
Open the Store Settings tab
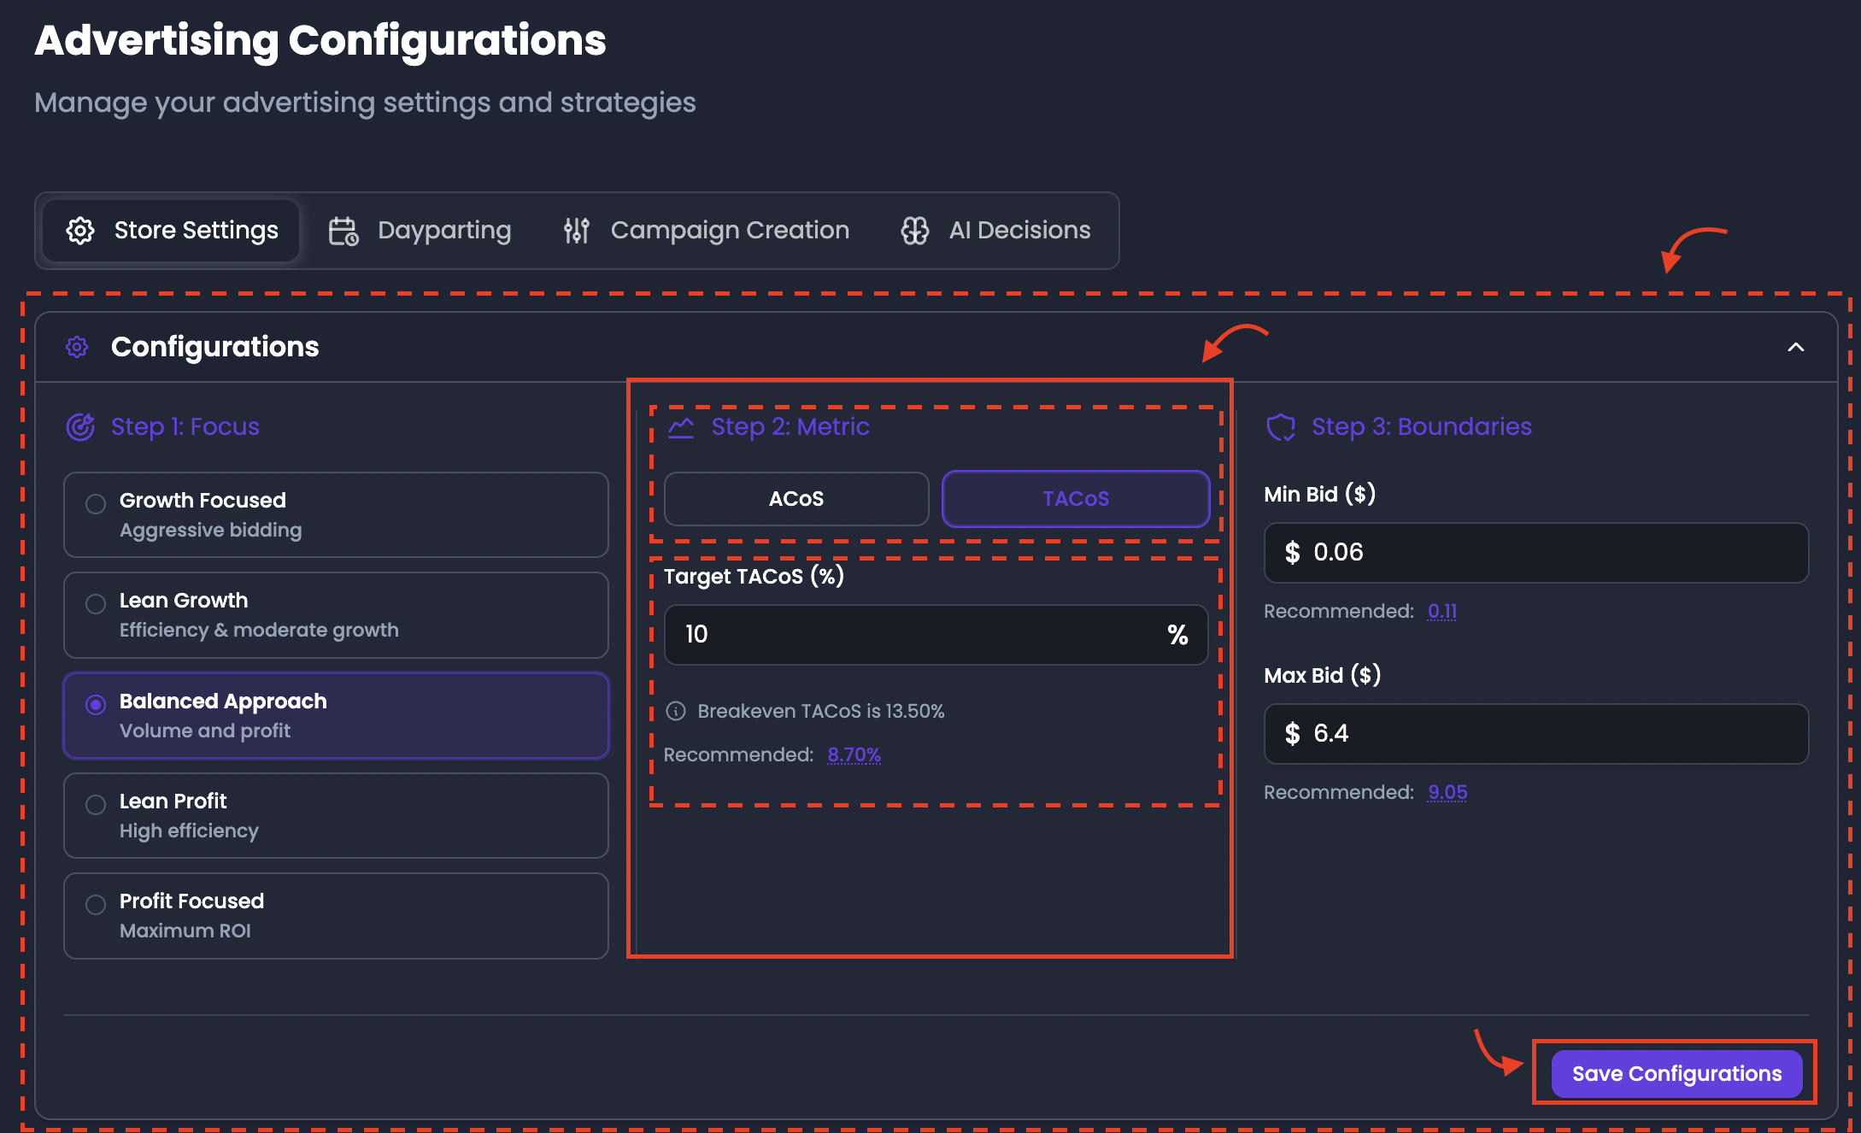(x=172, y=231)
